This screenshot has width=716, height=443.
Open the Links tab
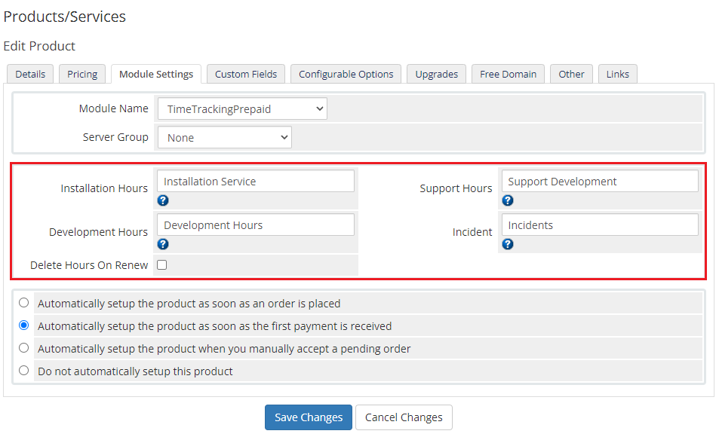(x=618, y=75)
